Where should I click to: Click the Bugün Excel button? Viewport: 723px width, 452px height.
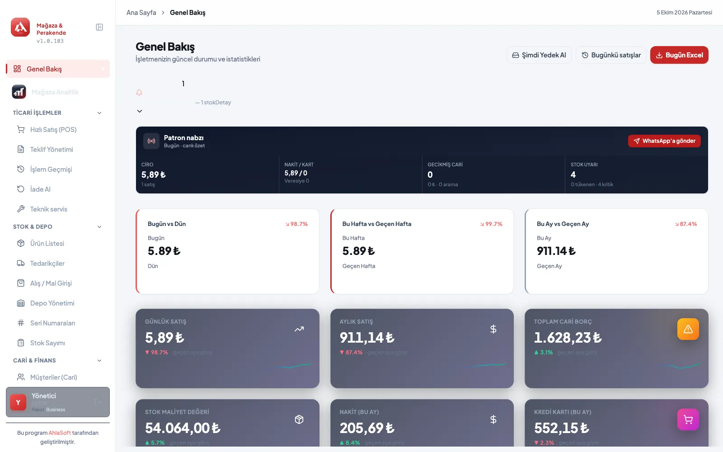[679, 55]
